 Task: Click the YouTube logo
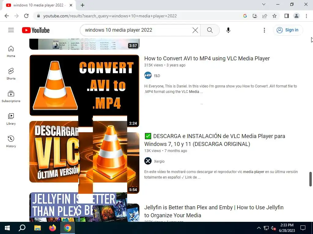pos(36,30)
